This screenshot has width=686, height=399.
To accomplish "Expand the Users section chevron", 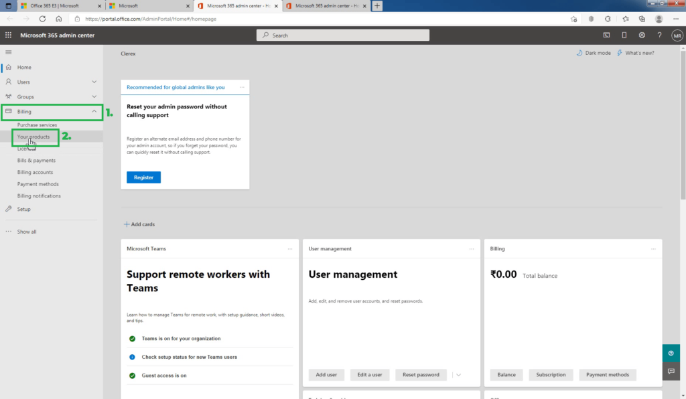I will coord(94,82).
